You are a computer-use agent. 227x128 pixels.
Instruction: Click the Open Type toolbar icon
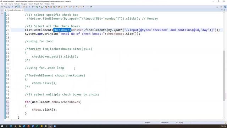click(59, 7)
